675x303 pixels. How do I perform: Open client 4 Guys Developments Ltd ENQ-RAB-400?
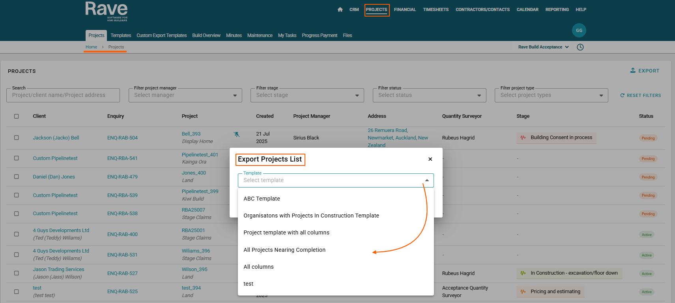tap(61, 231)
